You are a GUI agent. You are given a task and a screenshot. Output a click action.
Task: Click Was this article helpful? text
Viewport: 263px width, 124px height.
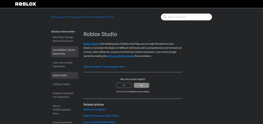click(x=133, y=79)
